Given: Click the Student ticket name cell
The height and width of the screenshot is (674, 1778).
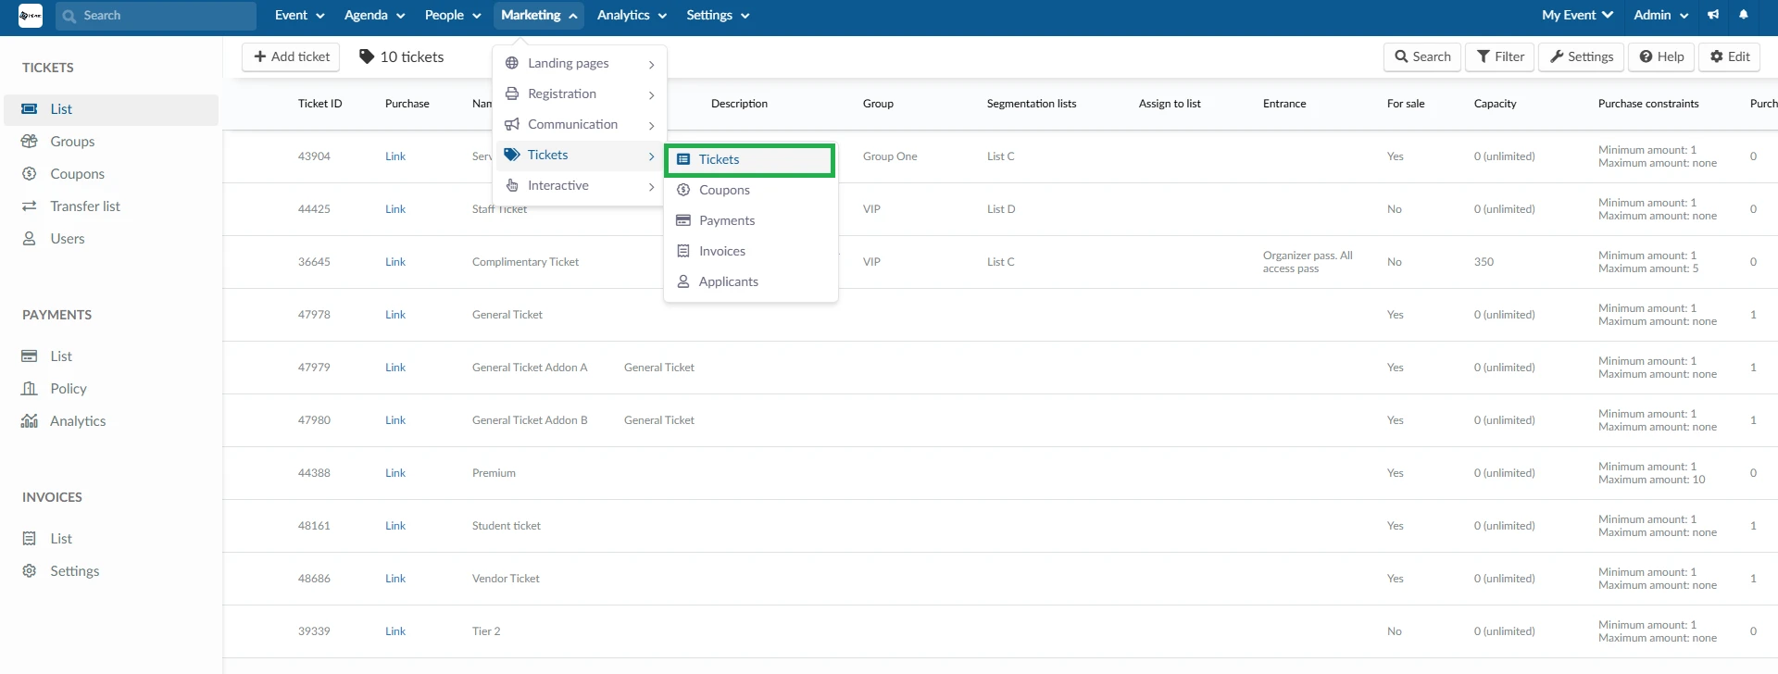Looking at the screenshot, I should click(507, 526).
